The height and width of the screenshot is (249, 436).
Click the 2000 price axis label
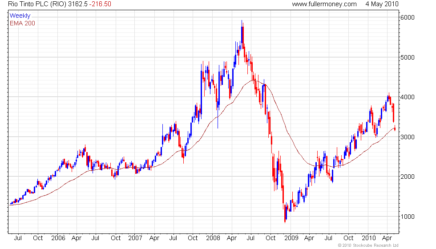tap(408, 177)
